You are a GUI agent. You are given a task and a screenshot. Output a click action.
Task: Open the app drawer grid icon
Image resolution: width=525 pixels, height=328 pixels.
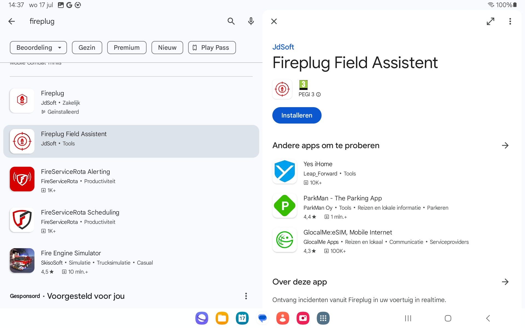pos(323,318)
